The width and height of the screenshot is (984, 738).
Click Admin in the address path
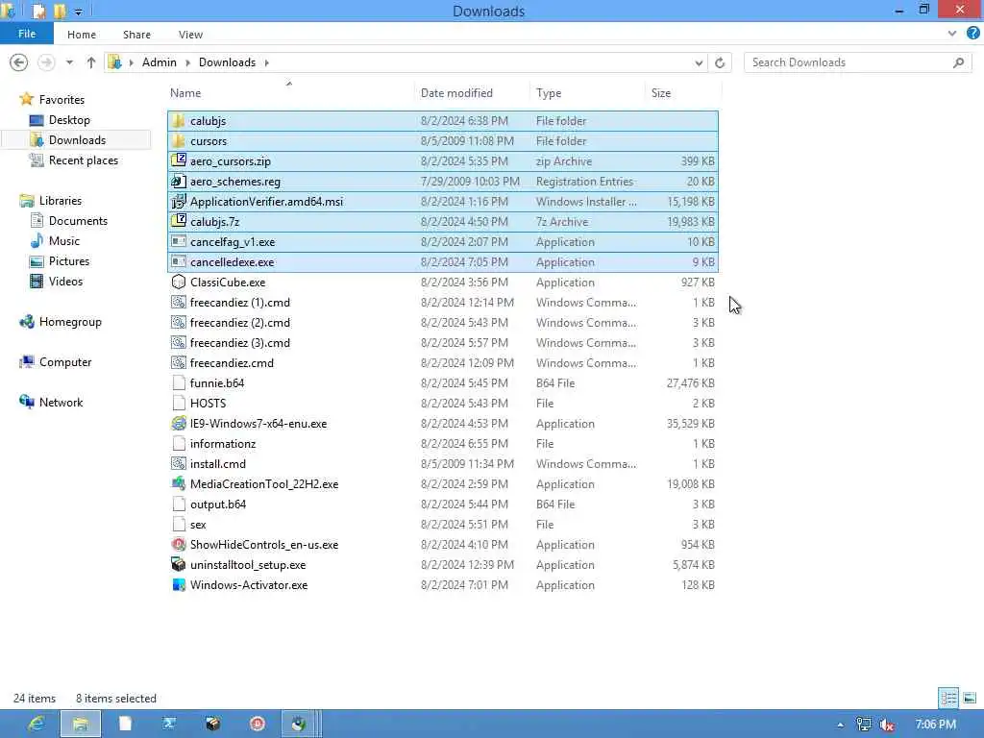[x=159, y=62]
